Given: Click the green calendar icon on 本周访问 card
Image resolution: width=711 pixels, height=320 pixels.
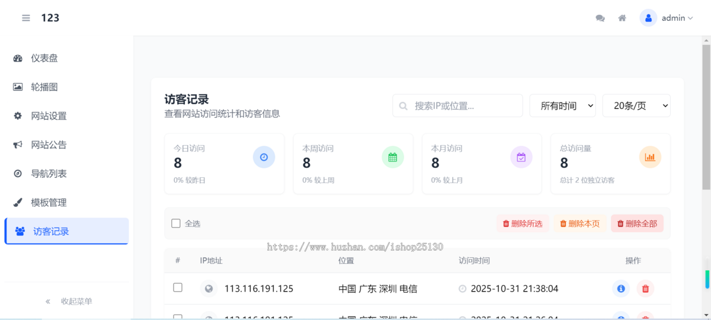Looking at the screenshot, I should (x=393, y=157).
